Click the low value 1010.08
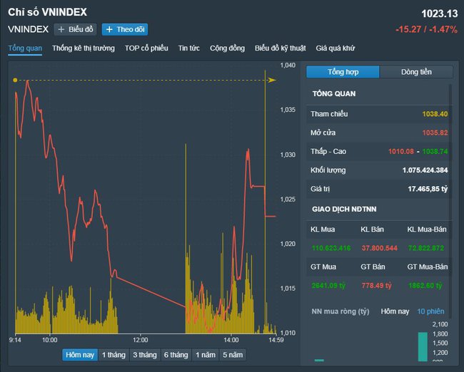The width and height of the screenshot is (464, 372). point(401,151)
